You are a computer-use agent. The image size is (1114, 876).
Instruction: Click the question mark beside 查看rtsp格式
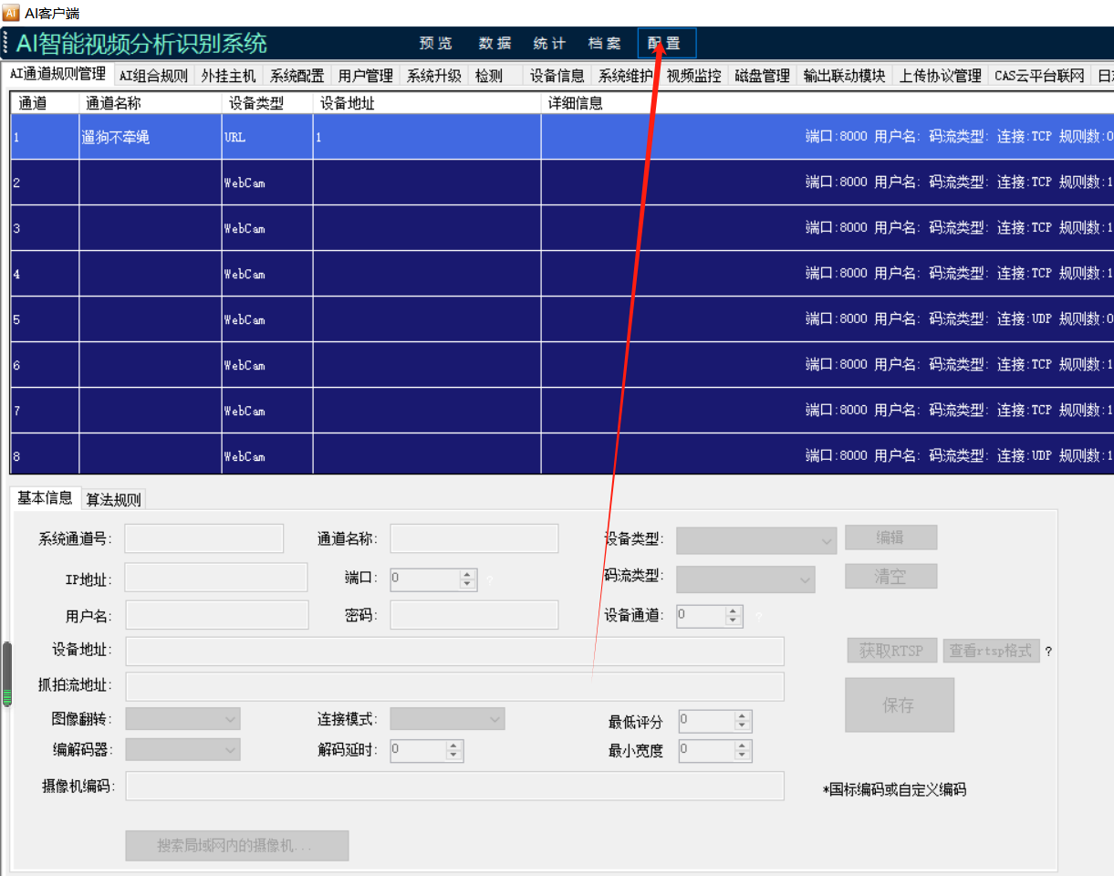point(1048,652)
